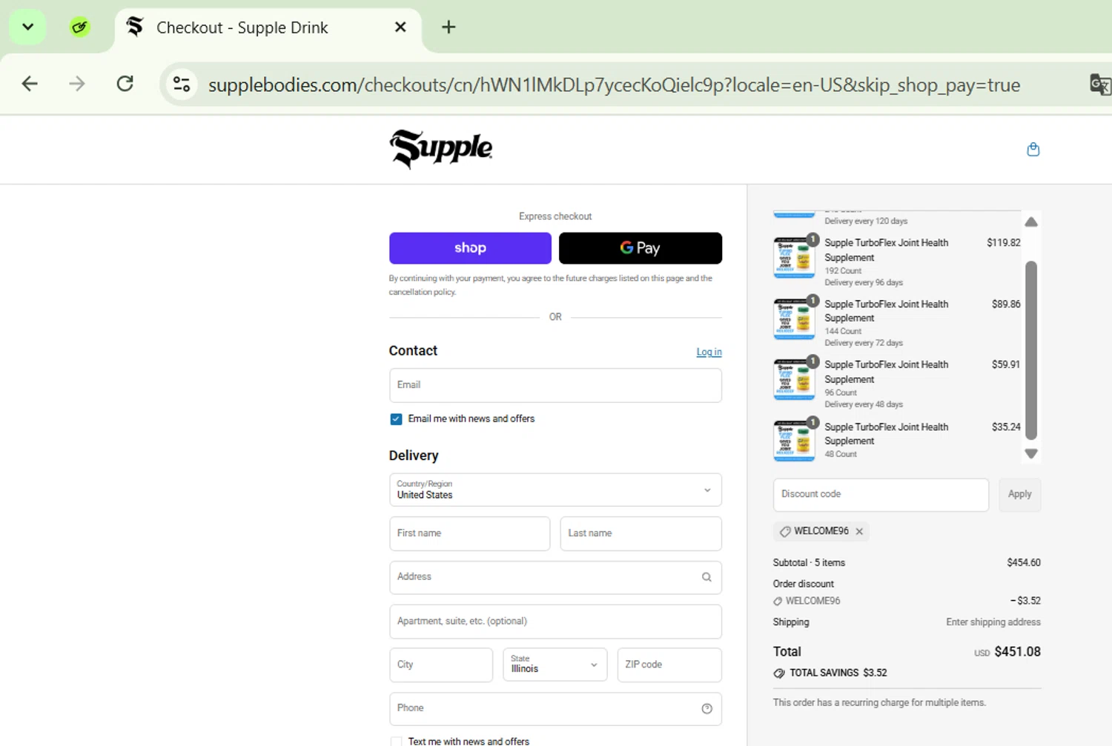Reload the checkout page
This screenshot has width=1112, height=746.
pos(125,84)
